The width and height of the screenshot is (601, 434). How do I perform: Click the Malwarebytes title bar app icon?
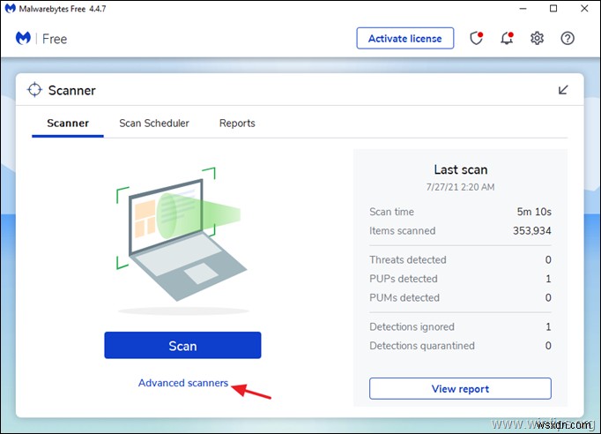(10, 9)
